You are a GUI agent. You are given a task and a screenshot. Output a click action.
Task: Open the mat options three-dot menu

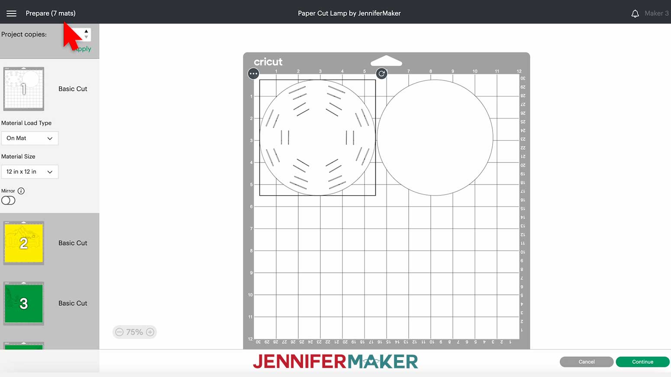(x=253, y=73)
